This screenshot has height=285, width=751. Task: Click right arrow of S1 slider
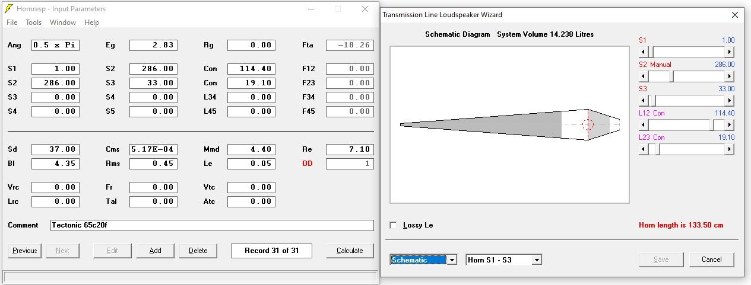[x=730, y=52]
